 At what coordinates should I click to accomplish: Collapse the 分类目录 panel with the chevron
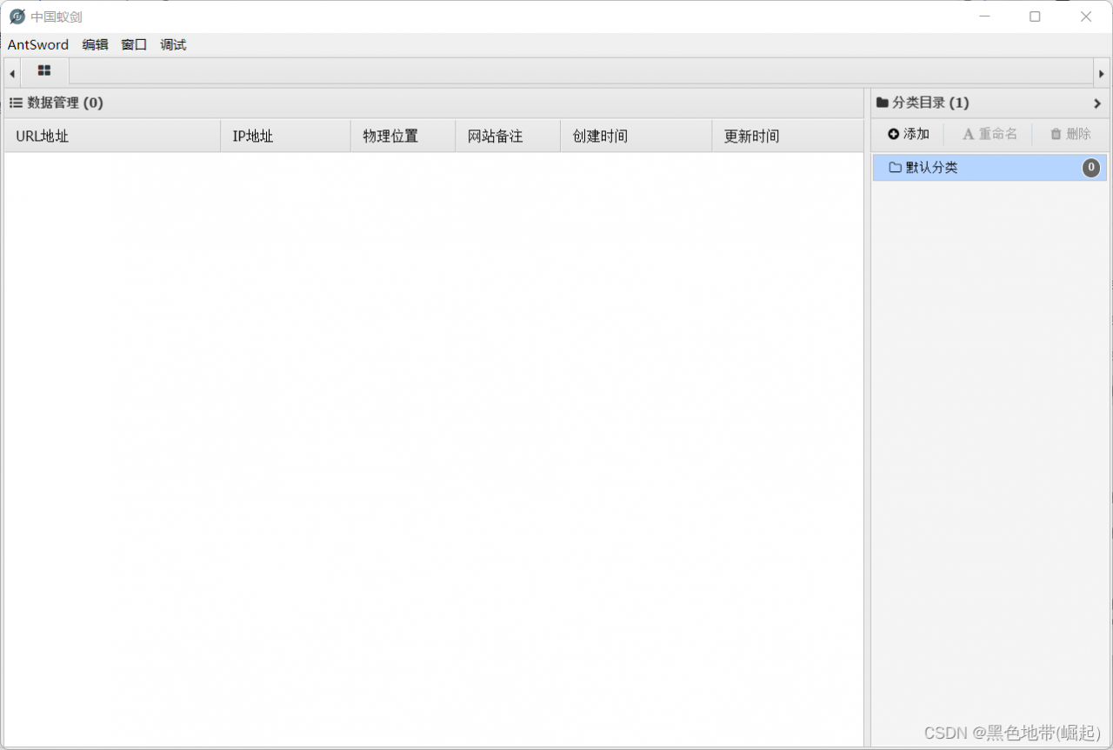pos(1097,103)
